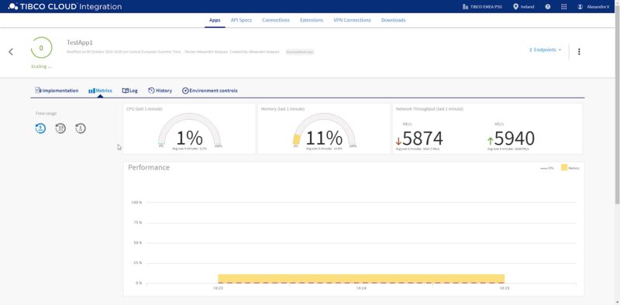Select the 5 minute time range
The width and height of the screenshot is (620, 305).
coord(40,129)
